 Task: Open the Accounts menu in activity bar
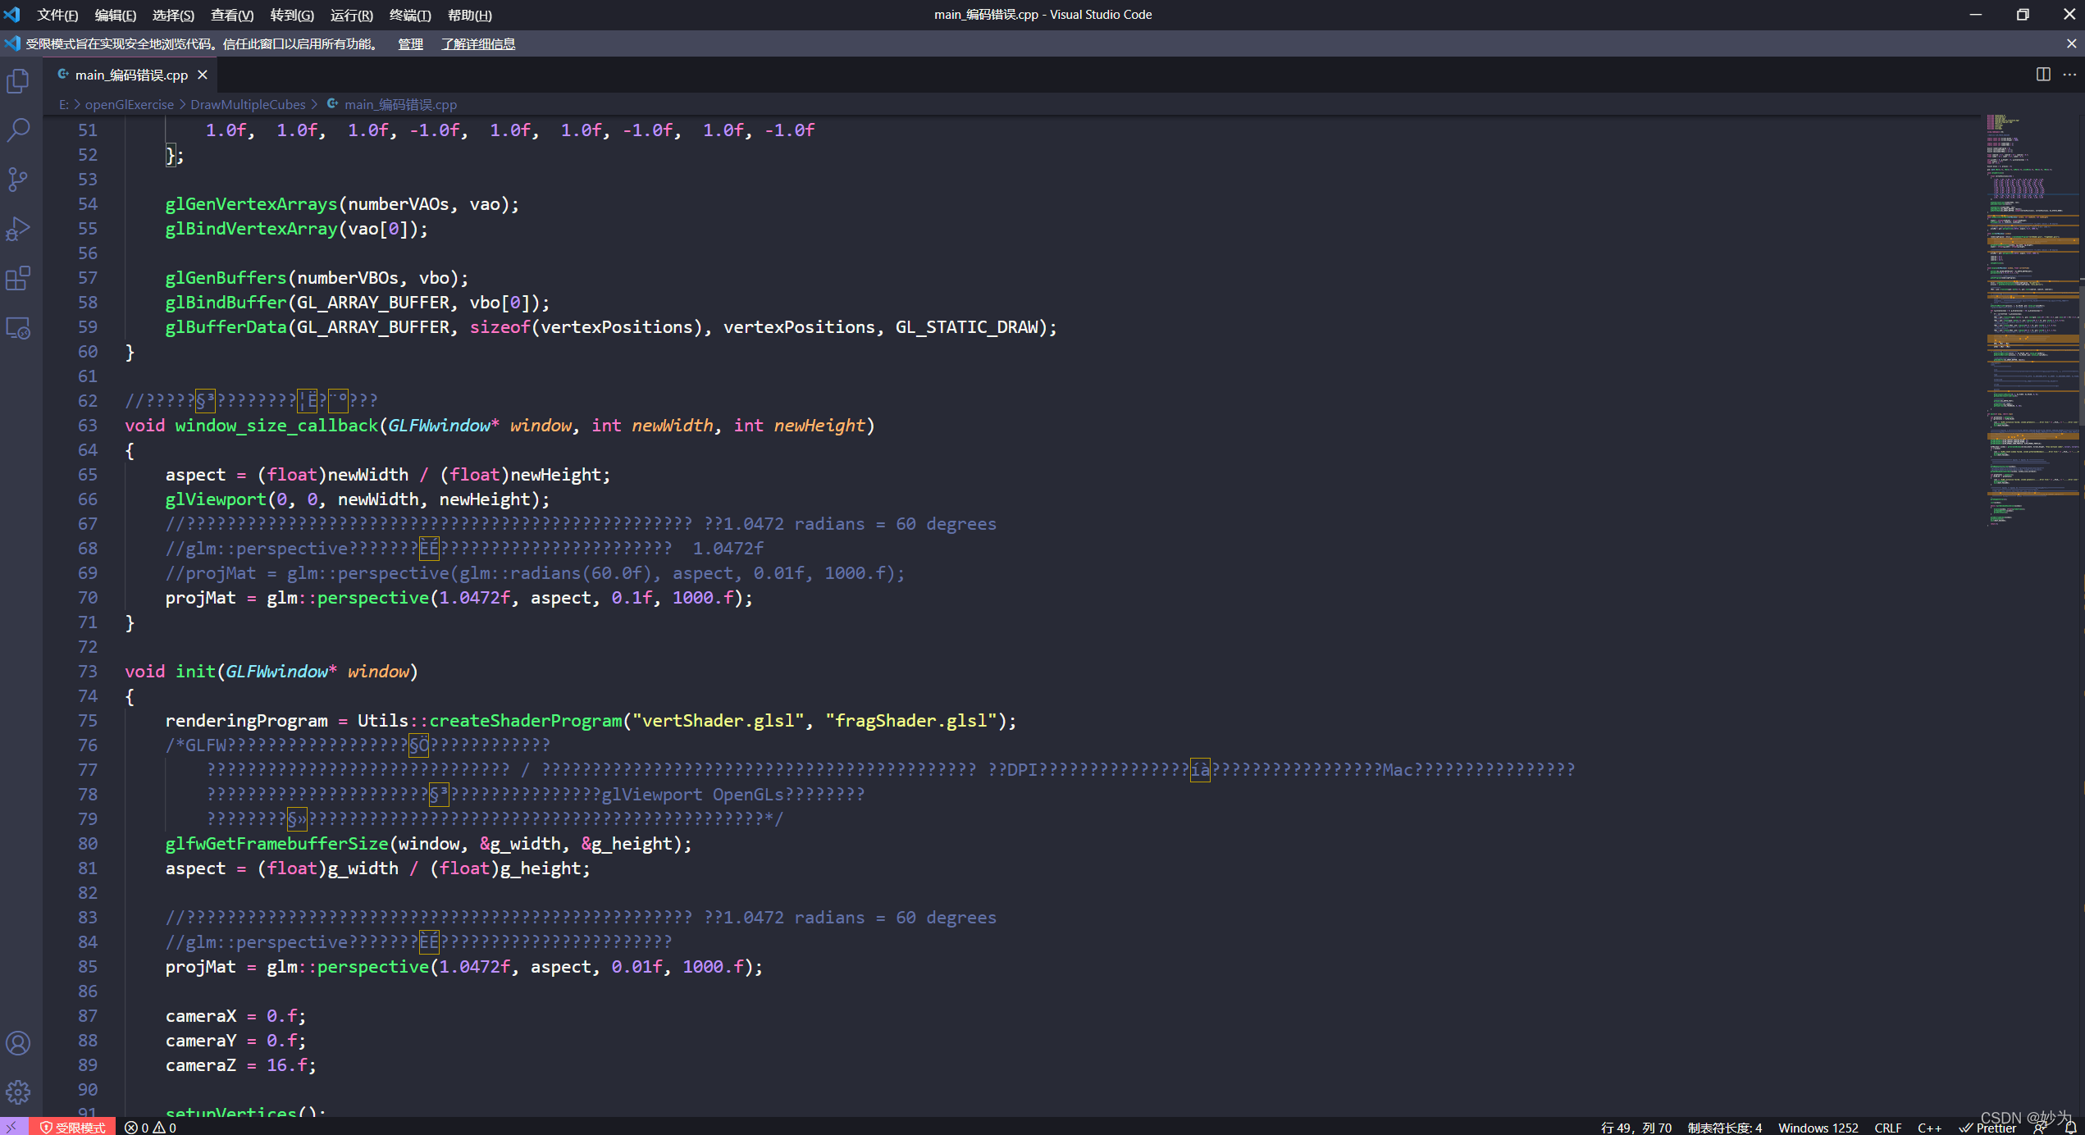(18, 1043)
